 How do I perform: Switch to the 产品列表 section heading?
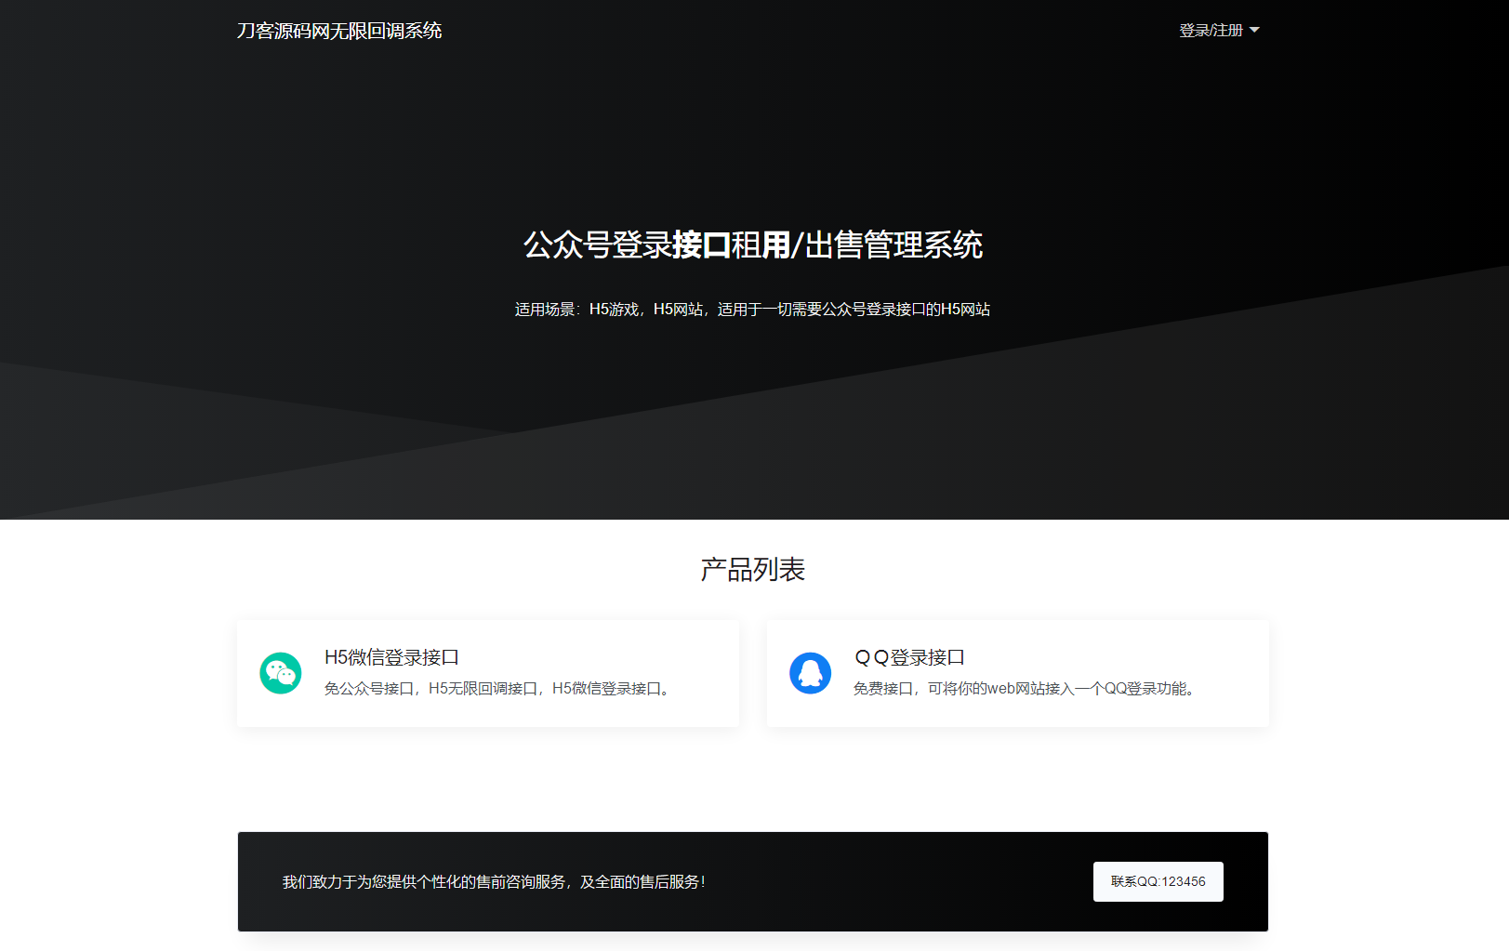pos(753,568)
